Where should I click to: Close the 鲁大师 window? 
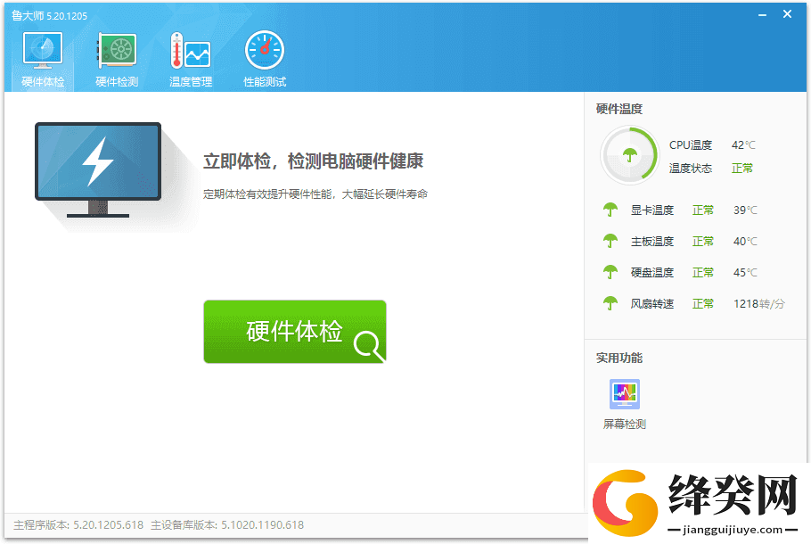pos(787,14)
